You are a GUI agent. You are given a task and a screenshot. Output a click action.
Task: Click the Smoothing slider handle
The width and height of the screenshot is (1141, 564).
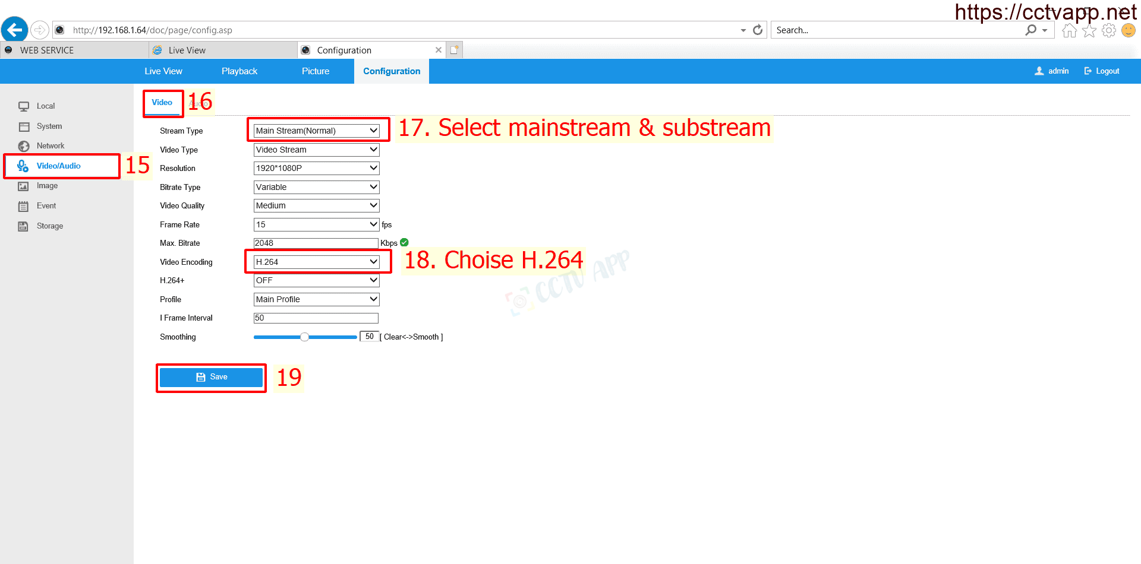304,337
